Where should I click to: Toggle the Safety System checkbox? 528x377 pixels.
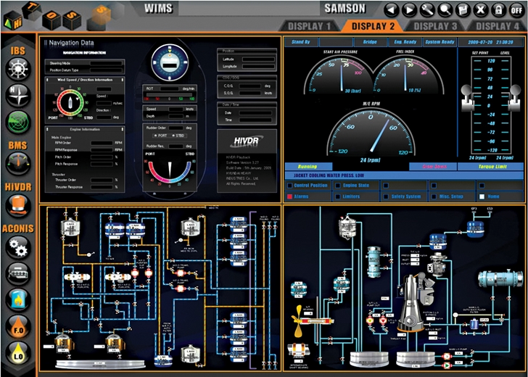tap(386, 196)
